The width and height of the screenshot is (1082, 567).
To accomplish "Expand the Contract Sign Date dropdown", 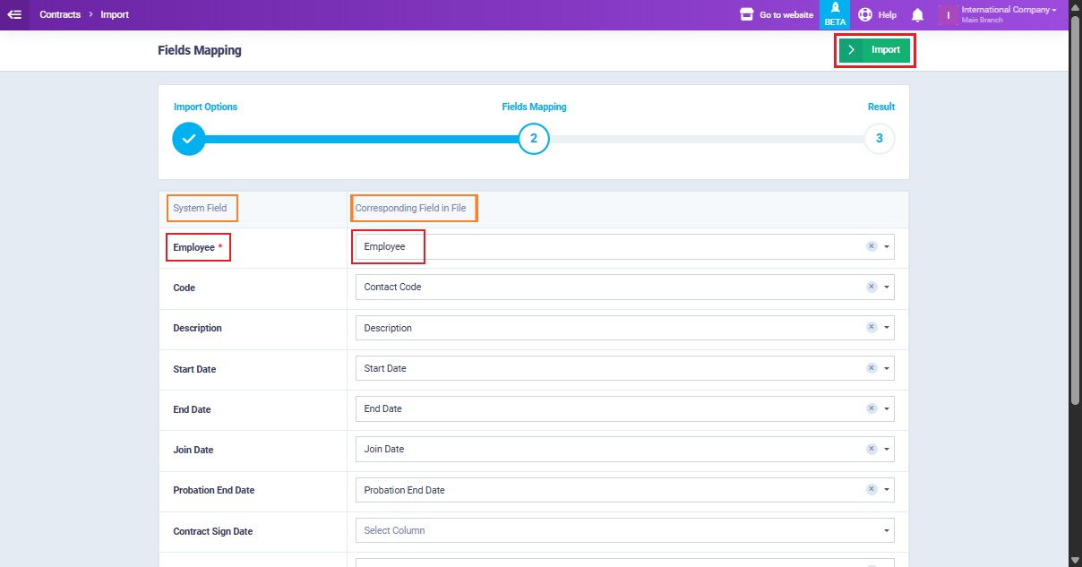I will [x=886, y=531].
